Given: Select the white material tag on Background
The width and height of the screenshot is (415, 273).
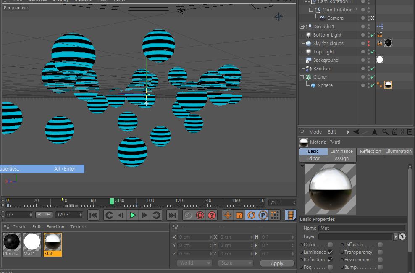Looking at the screenshot, I should pos(380,60).
